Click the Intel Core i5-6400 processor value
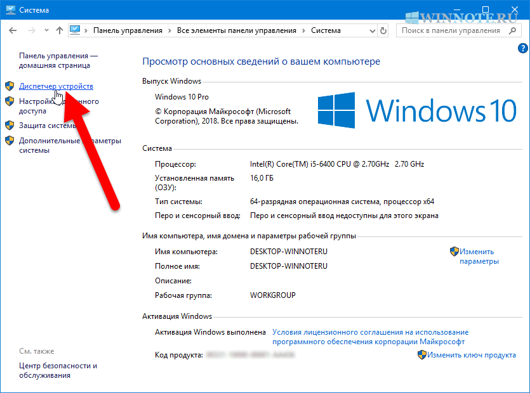Viewport: 530px width, 393px height. (x=337, y=164)
